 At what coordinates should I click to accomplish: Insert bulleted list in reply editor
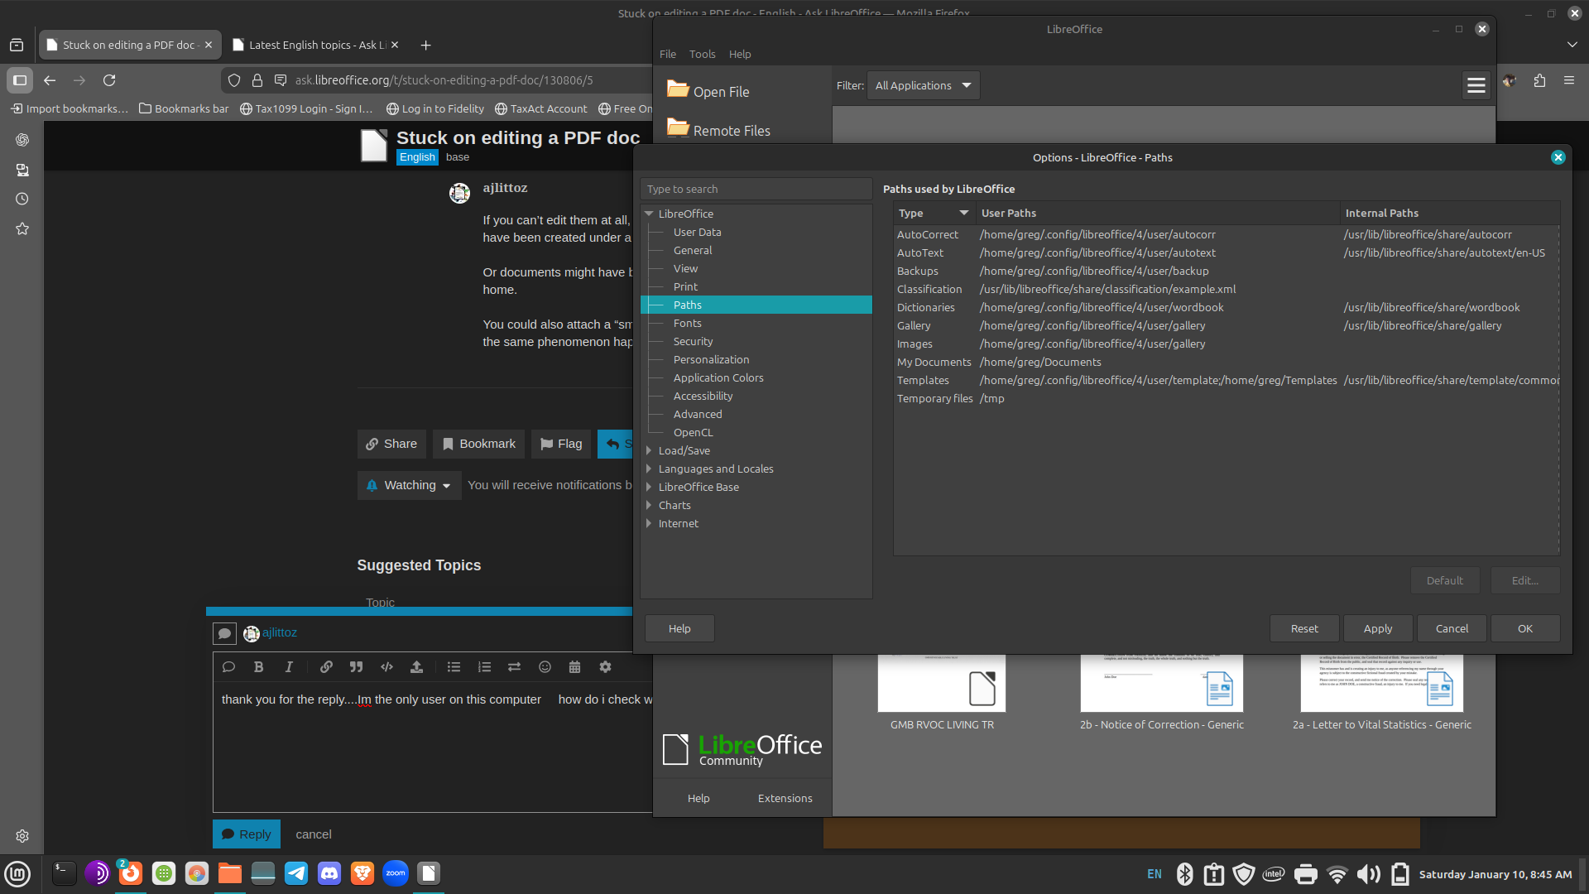coord(454,667)
